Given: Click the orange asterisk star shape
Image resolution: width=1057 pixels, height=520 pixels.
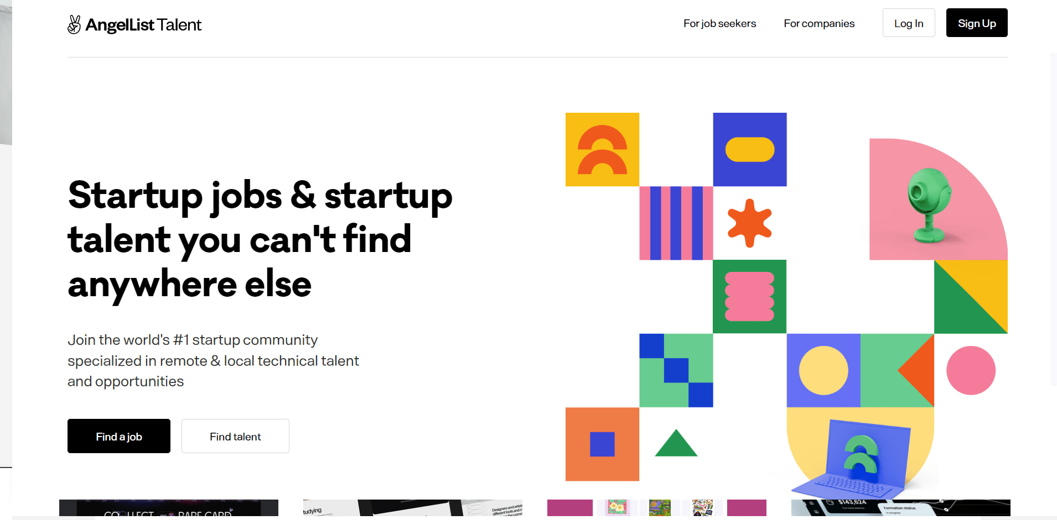Looking at the screenshot, I should click(749, 223).
